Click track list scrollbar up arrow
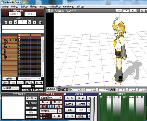147x121 pixels. pos(43,38)
